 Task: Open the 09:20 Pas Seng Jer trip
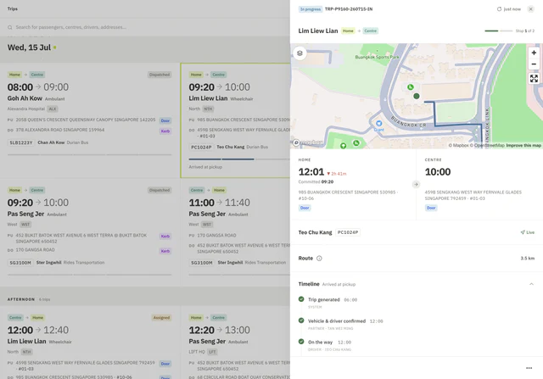pyautogui.click(x=89, y=232)
